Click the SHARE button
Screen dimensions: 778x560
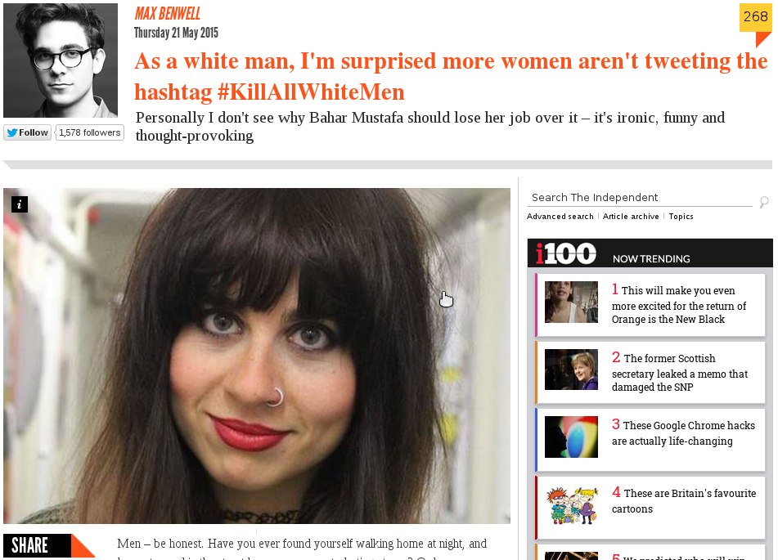point(48,545)
